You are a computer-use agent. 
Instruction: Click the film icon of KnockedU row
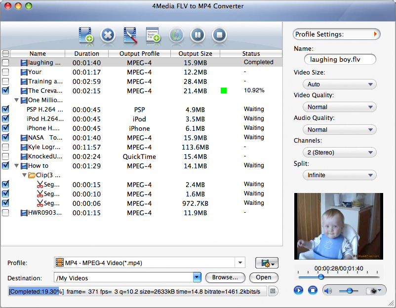[24, 156]
